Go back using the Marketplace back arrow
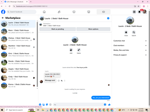The image size is (150, 112). pos(3,18)
